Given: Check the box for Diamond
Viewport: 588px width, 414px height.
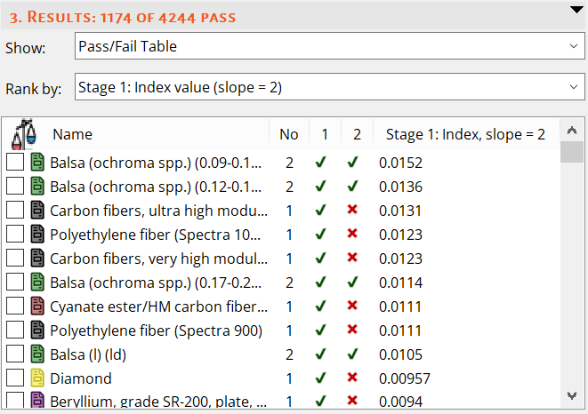Looking at the screenshot, I should (x=15, y=378).
